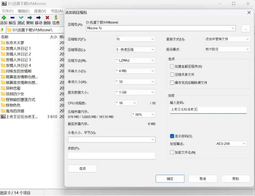Enable the 创建自解压程序(X) checkbox
Viewport: 255px width, 196px height.
(172, 66)
